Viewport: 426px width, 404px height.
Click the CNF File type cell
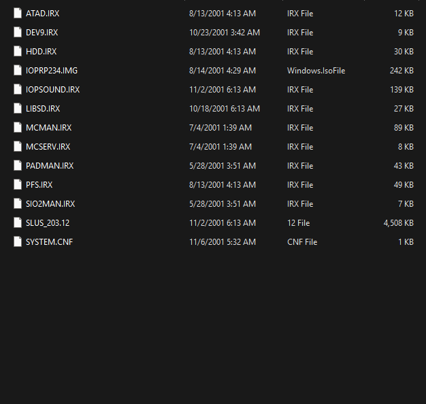pos(302,241)
